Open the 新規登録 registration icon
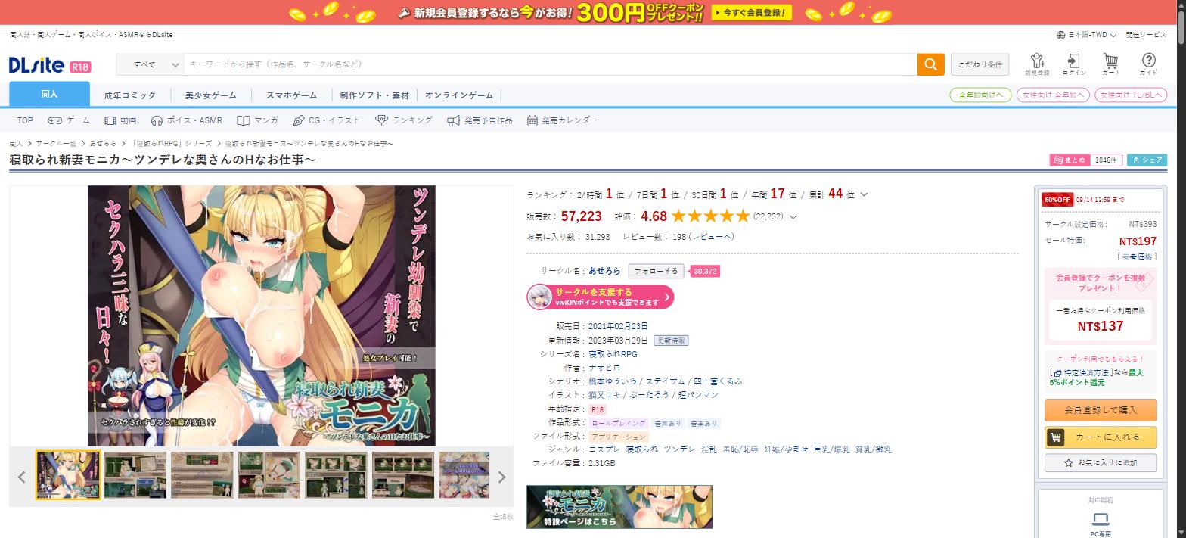The width and height of the screenshot is (1186, 538). point(1037,64)
